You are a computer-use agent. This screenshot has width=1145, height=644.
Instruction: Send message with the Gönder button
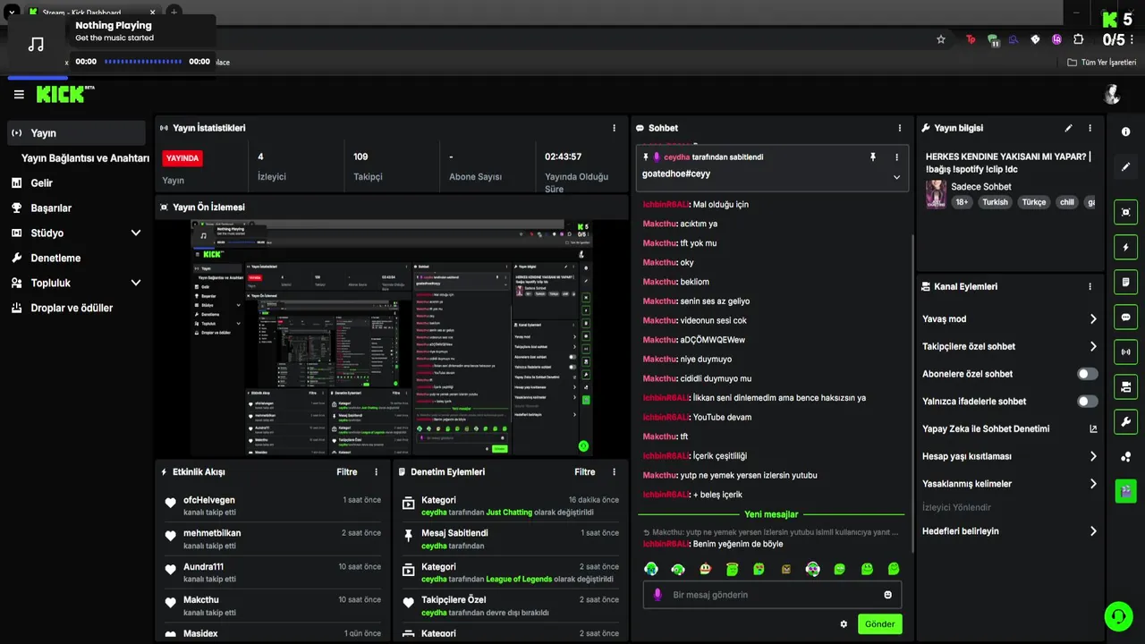[879, 624]
